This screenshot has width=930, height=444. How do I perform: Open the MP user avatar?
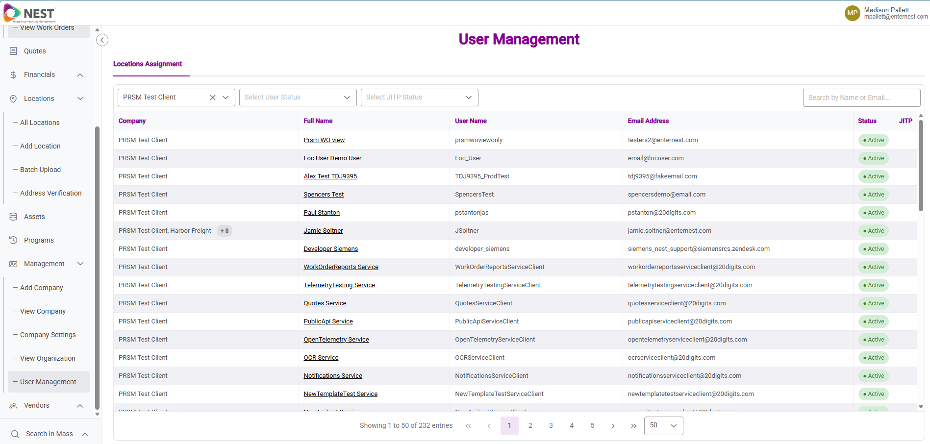pos(852,13)
